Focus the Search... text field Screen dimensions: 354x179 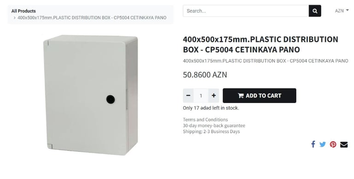246,11
